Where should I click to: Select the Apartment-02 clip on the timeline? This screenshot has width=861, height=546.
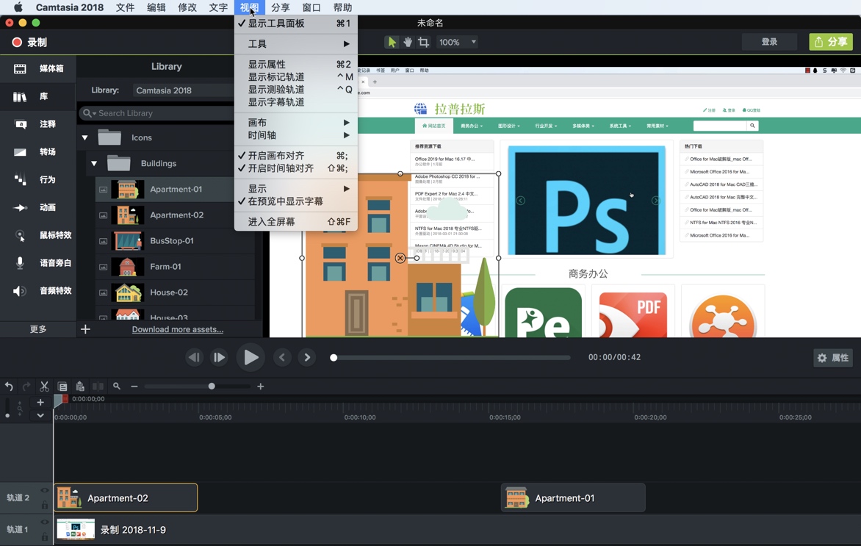pos(125,497)
